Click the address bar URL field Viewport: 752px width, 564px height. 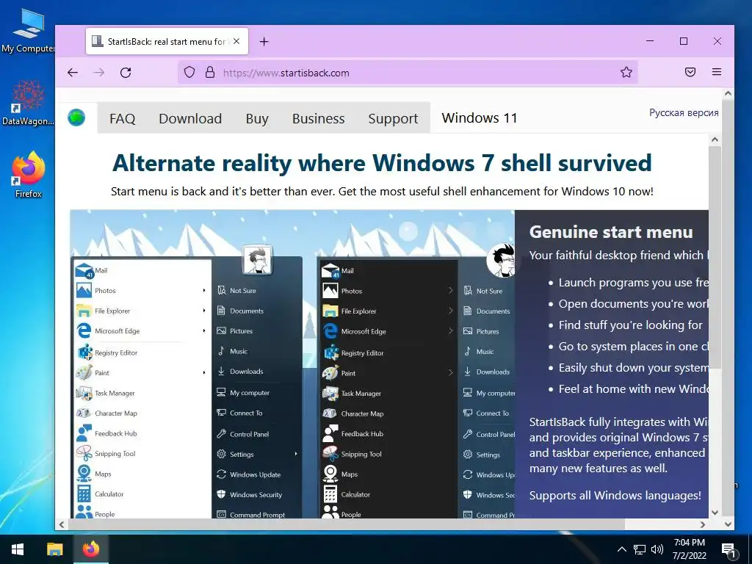pyautogui.click(x=408, y=73)
